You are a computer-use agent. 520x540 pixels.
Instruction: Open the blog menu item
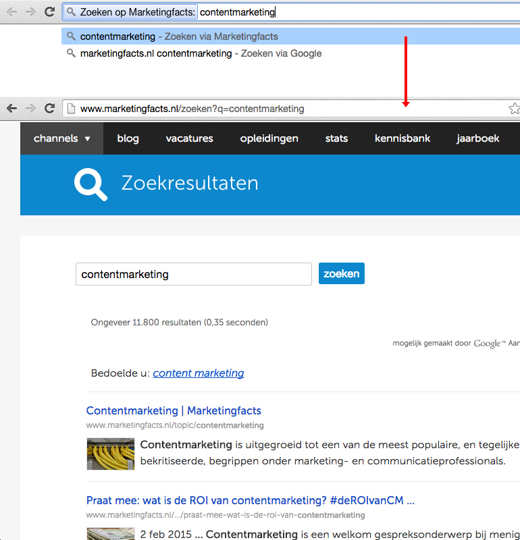tap(128, 138)
